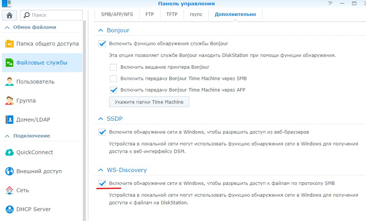Collapse the Подключение sidebar group
366x221 pixels.
click(x=7, y=136)
